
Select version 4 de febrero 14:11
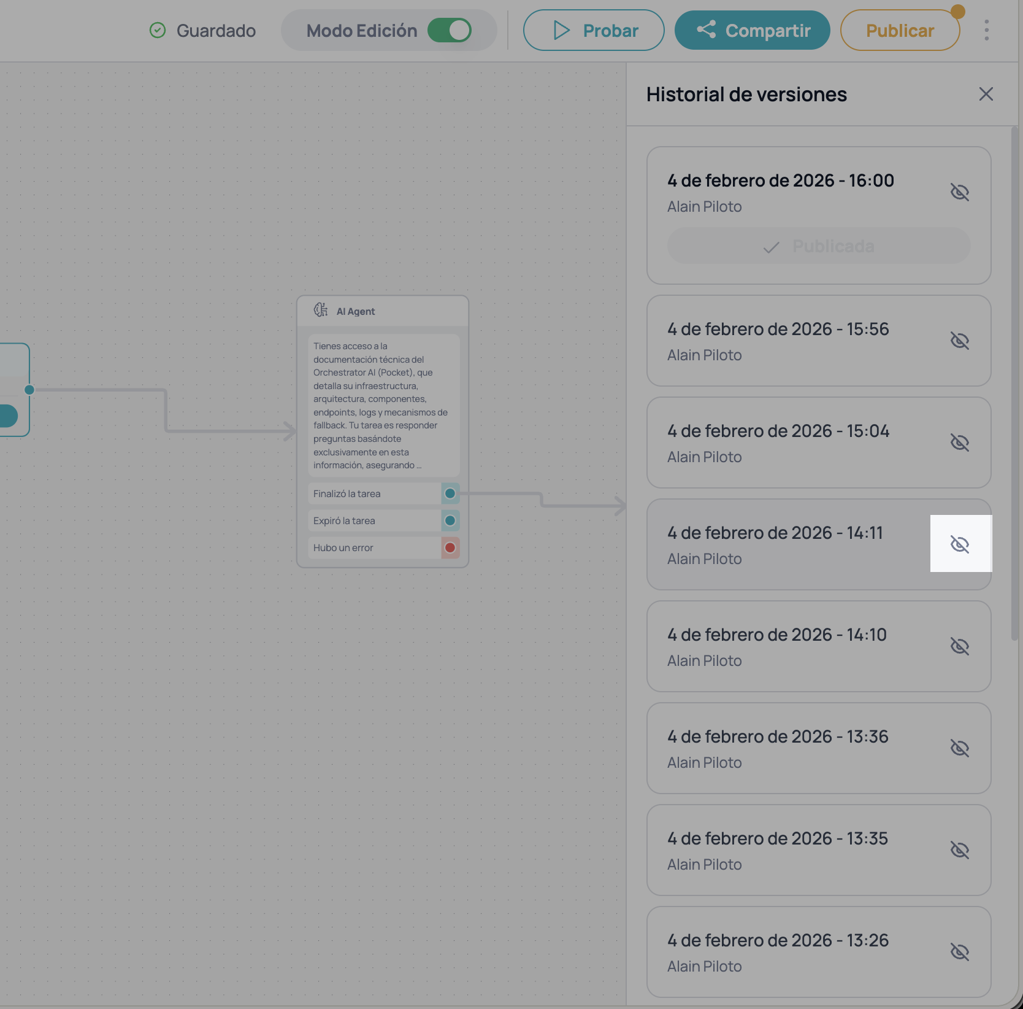pos(819,544)
